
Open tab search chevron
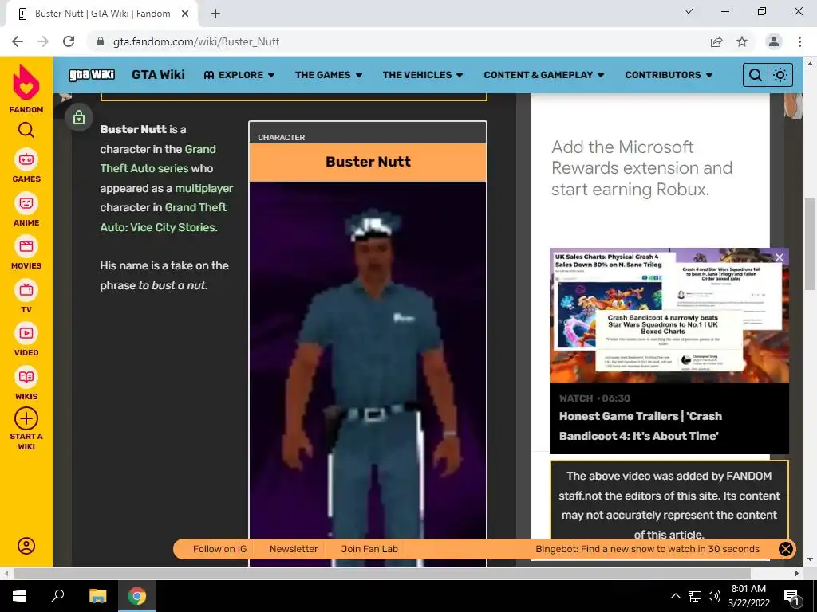689,11
